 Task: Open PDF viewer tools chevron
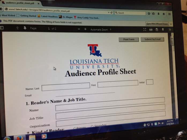point(170,30)
